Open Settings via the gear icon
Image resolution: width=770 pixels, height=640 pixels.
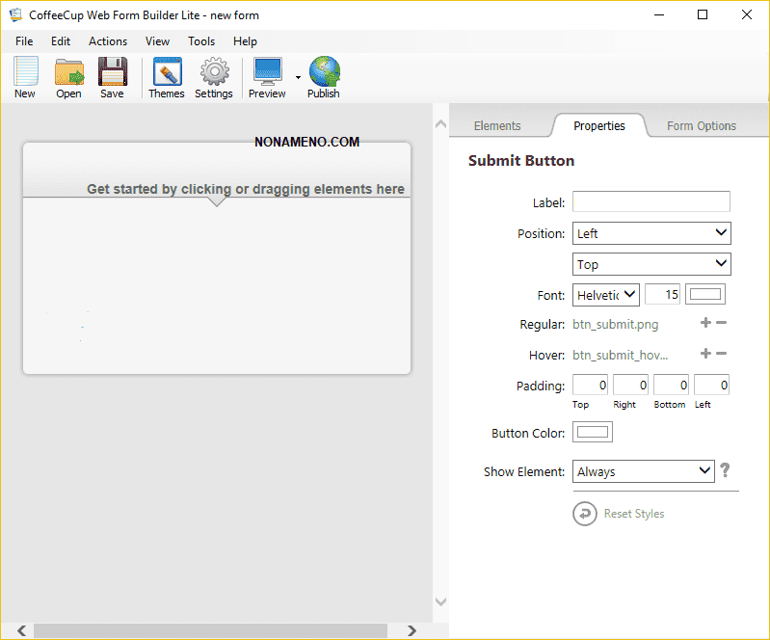click(213, 76)
